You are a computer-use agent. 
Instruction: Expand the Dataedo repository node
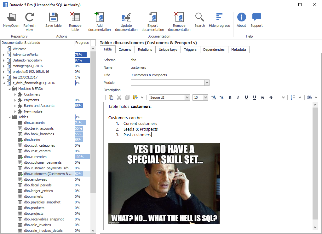[4, 61]
